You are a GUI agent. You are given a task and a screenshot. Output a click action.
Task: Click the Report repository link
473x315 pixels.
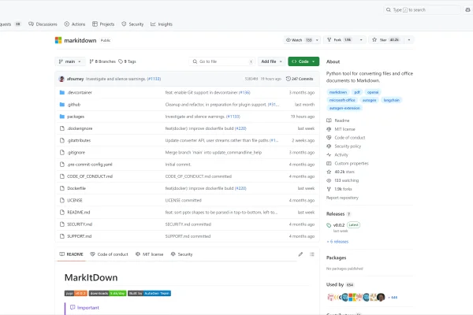point(342,198)
